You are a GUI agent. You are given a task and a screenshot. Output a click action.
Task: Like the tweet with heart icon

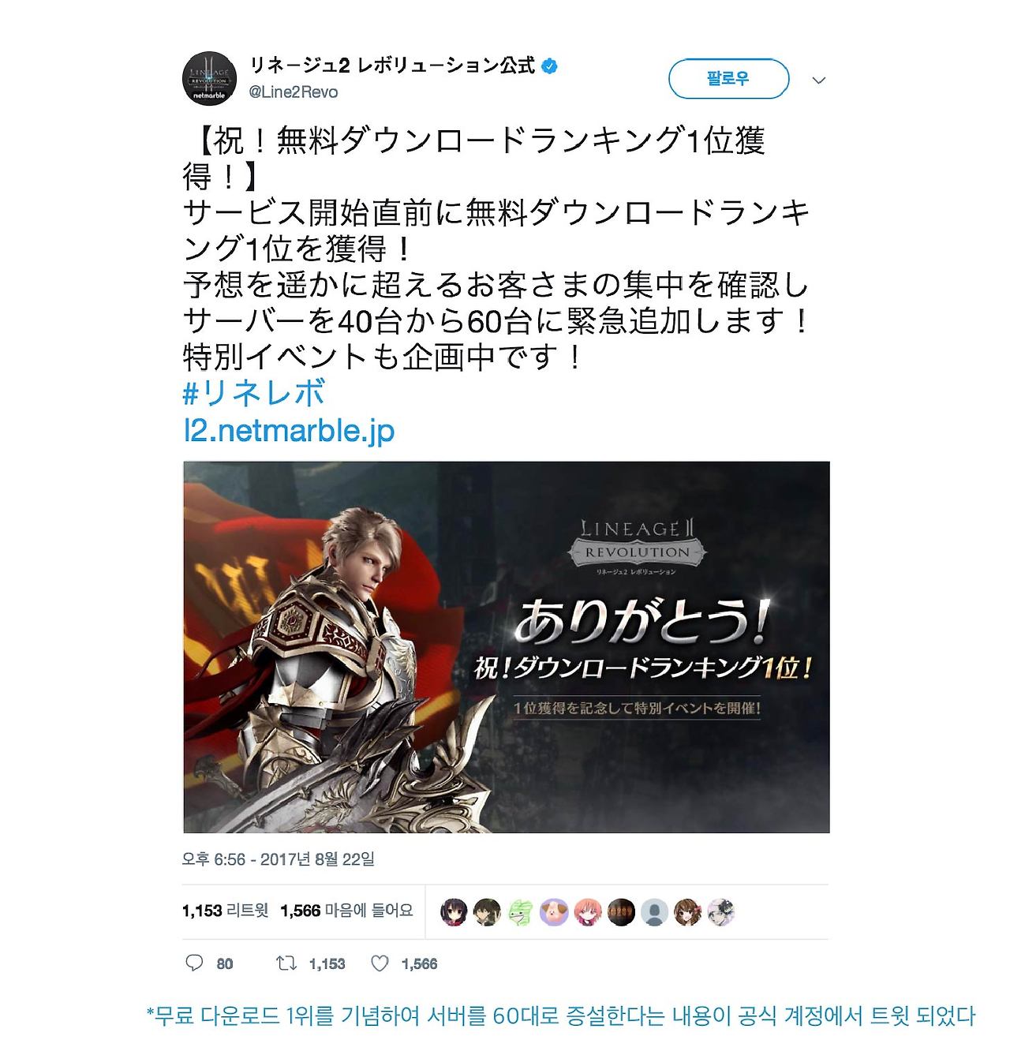point(380,963)
